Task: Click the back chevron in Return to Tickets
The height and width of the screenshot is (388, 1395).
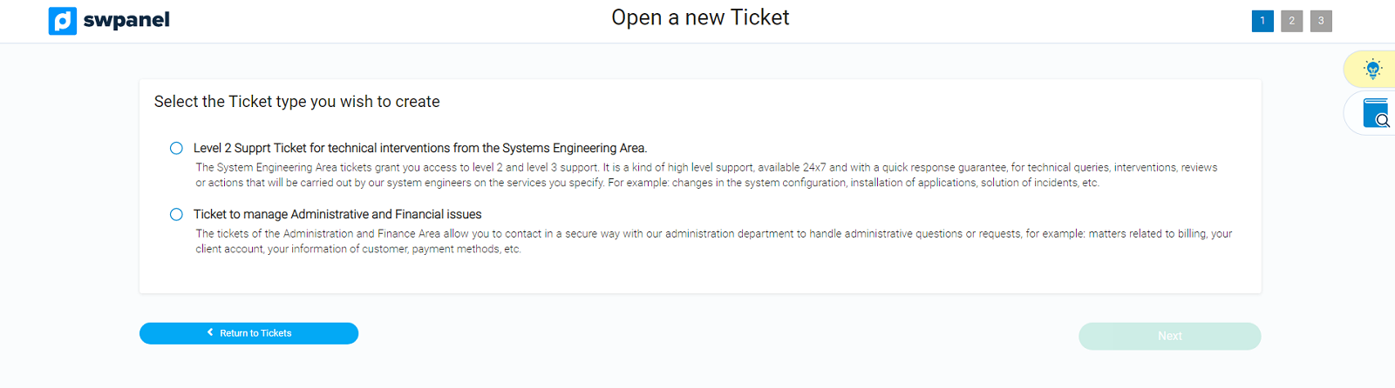Action: pyautogui.click(x=210, y=333)
